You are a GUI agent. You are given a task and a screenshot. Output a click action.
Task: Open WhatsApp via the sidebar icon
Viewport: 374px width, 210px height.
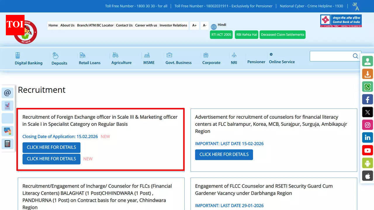(x=367, y=87)
